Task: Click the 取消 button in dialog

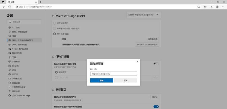Action: (126, 80)
